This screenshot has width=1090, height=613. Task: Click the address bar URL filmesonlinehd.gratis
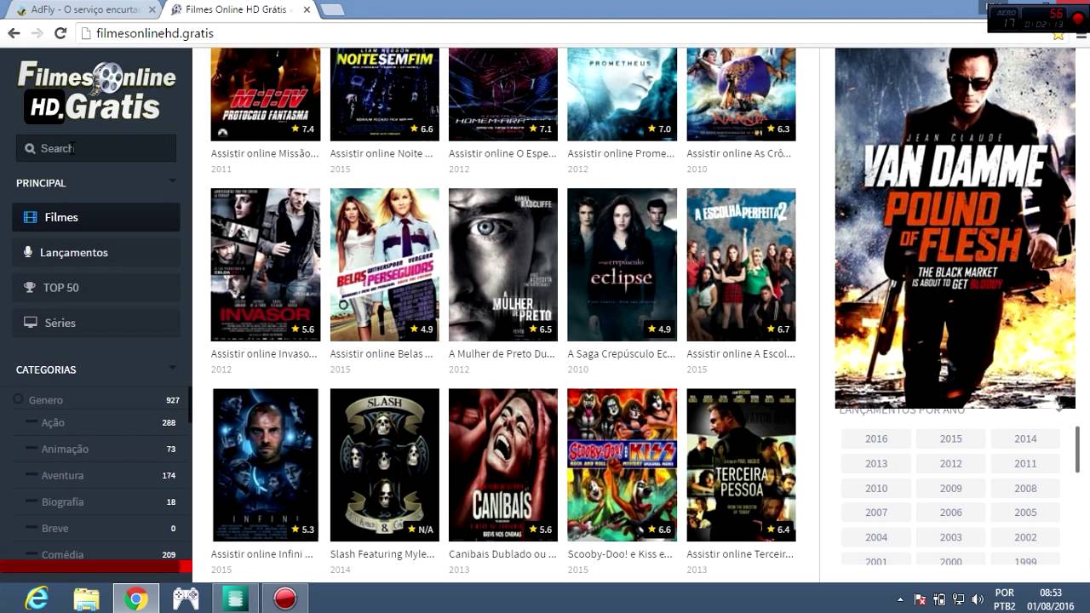click(155, 33)
